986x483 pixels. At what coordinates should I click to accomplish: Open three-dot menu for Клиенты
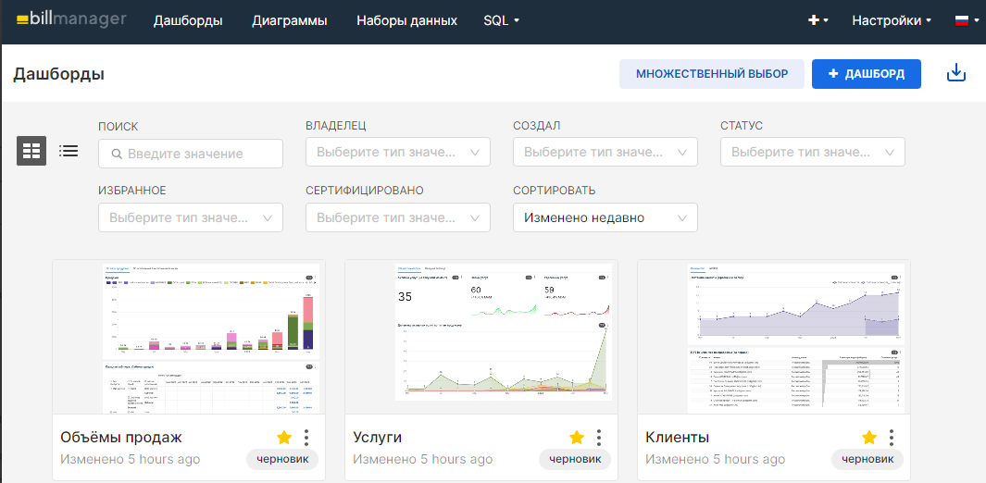point(892,437)
